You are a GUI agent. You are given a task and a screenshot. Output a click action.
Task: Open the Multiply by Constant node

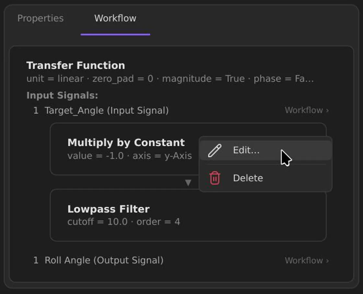click(126, 142)
